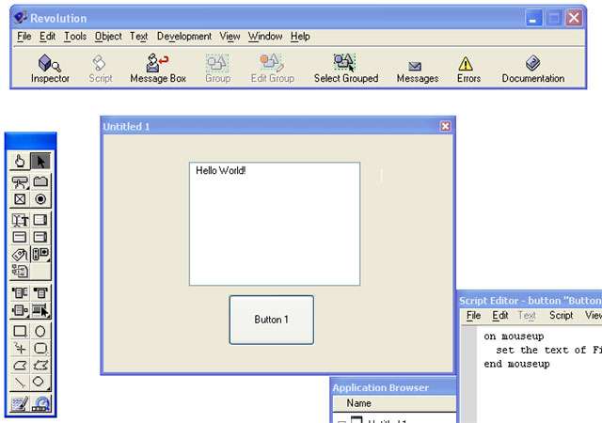
Task: Click the Group toolbar icon
Action: point(217,69)
